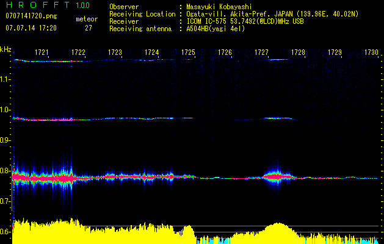Click the 1.1 kHz frequency label

[x=5, y=79]
